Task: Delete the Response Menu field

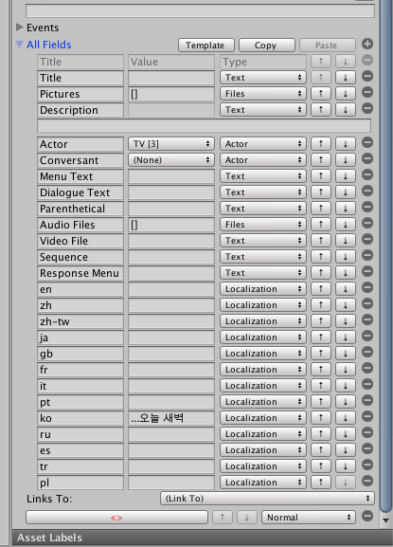Action: click(367, 271)
